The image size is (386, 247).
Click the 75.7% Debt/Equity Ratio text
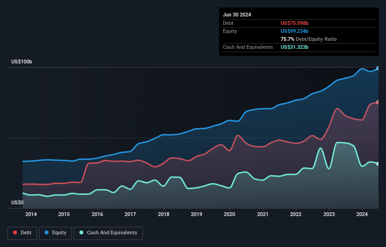[308, 39]
